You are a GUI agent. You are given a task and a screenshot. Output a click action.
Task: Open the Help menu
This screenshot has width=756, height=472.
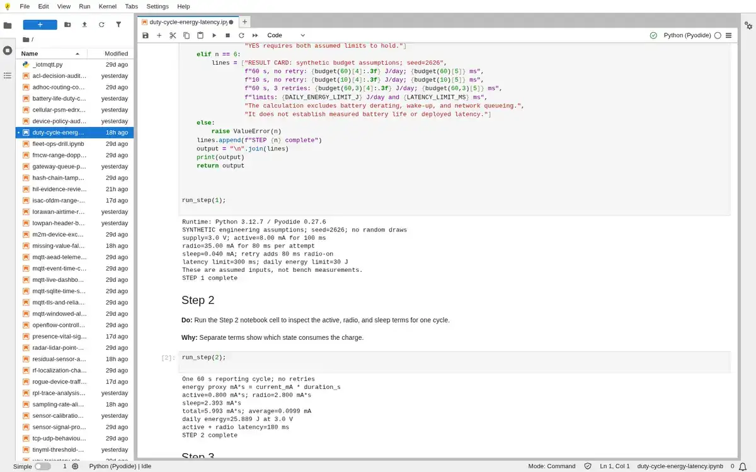click(x=183, y=6)
